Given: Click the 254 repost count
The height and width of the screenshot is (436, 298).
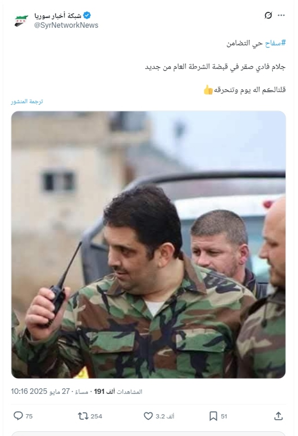Looking at the screenshot, I should click(96, 416).
